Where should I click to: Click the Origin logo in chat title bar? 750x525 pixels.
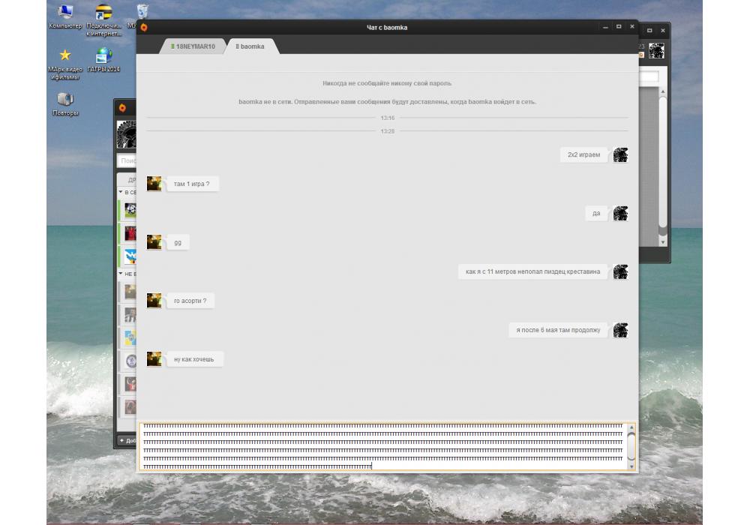tap(144, 28)
